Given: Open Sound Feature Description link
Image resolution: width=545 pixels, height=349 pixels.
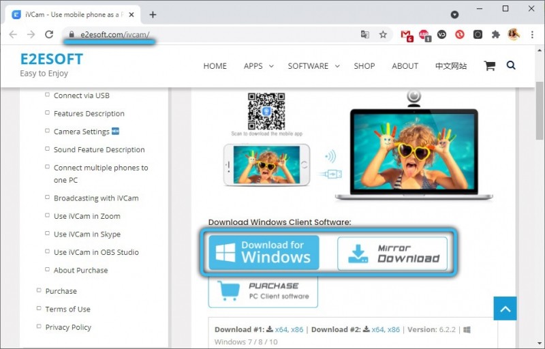Looking at the screenshot, I should pos(99,150).
